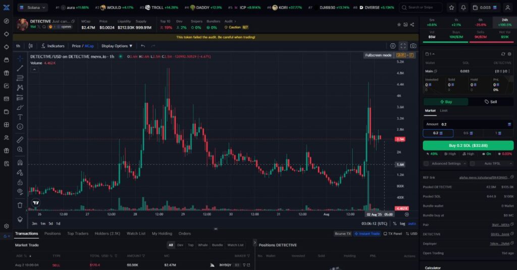
Task: Select the 5d chart range
Action: [51, 224]
